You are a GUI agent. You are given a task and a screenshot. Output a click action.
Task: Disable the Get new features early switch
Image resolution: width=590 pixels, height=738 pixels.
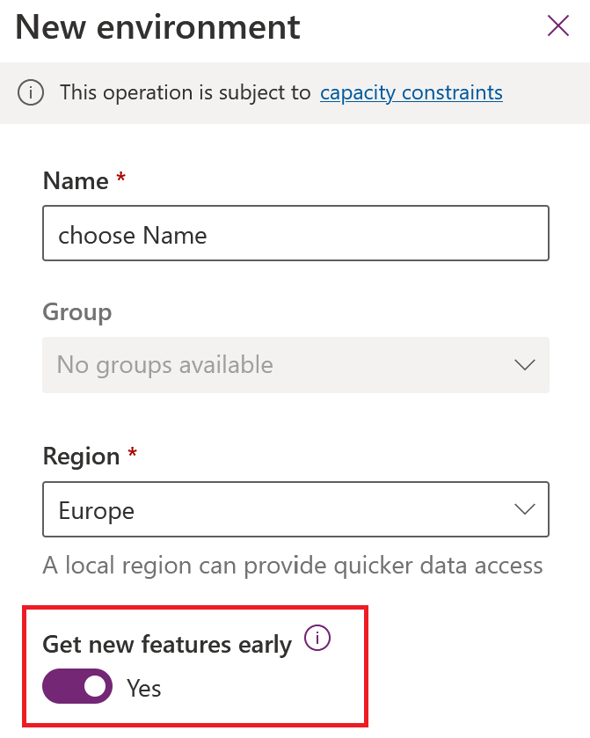(77, 687)
